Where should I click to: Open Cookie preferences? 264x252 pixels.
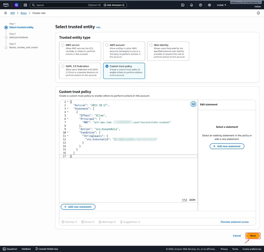pyautogui.click(x=252, y=249)
